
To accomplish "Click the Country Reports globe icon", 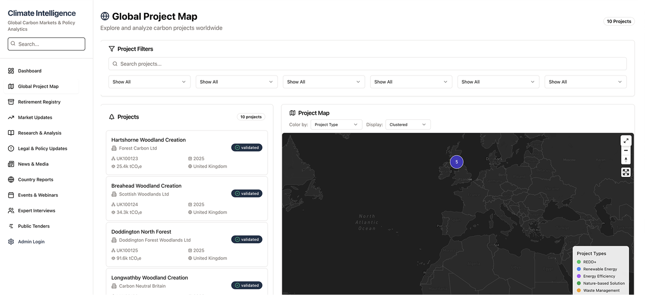I will point(11,179).
